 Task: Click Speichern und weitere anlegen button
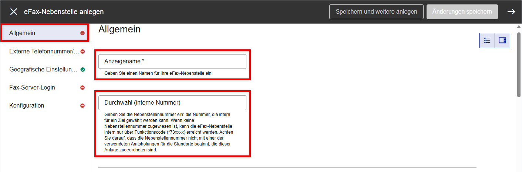[376, 12]
